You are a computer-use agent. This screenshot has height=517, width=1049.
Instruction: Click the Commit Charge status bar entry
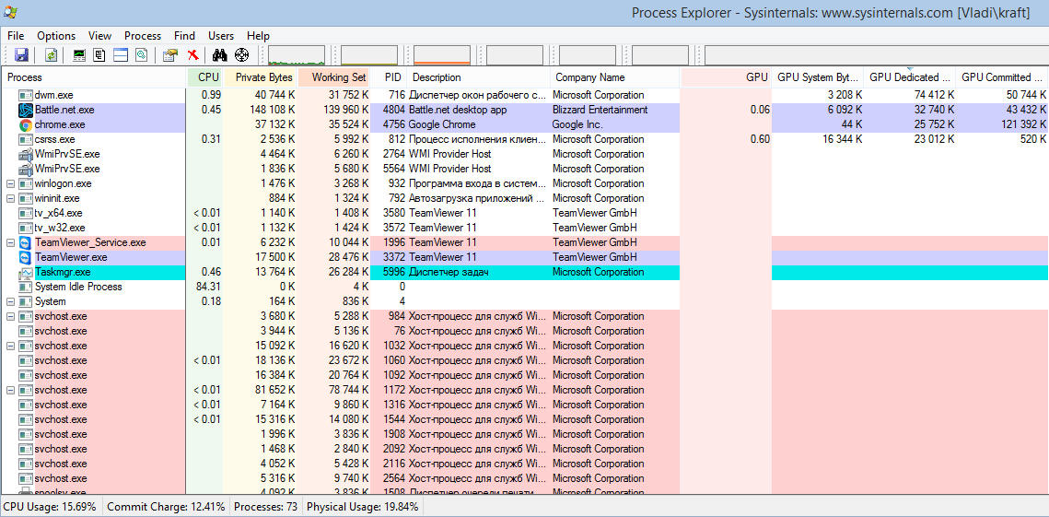[166, 507]
